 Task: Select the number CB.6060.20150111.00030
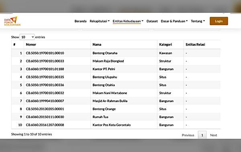pyautogui.click(x=45, y=117)
